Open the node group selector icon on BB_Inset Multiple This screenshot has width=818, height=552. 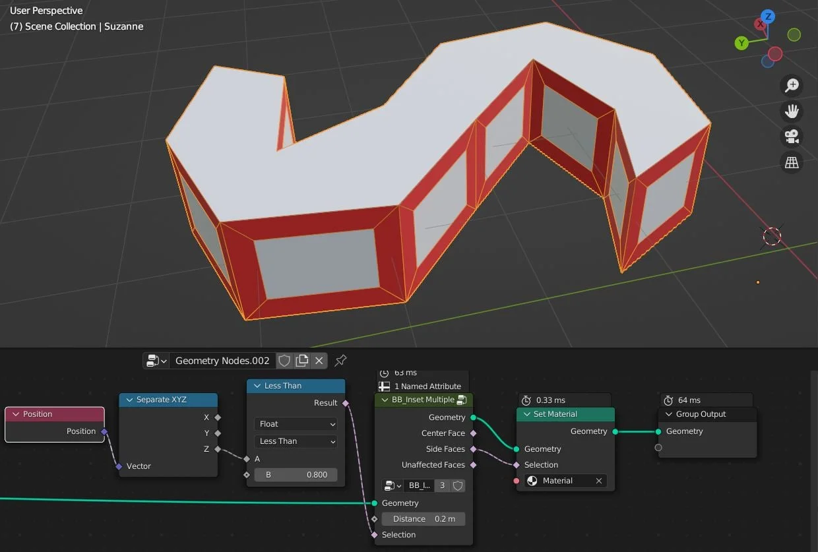pyautogui.click(x=393, y=485)
